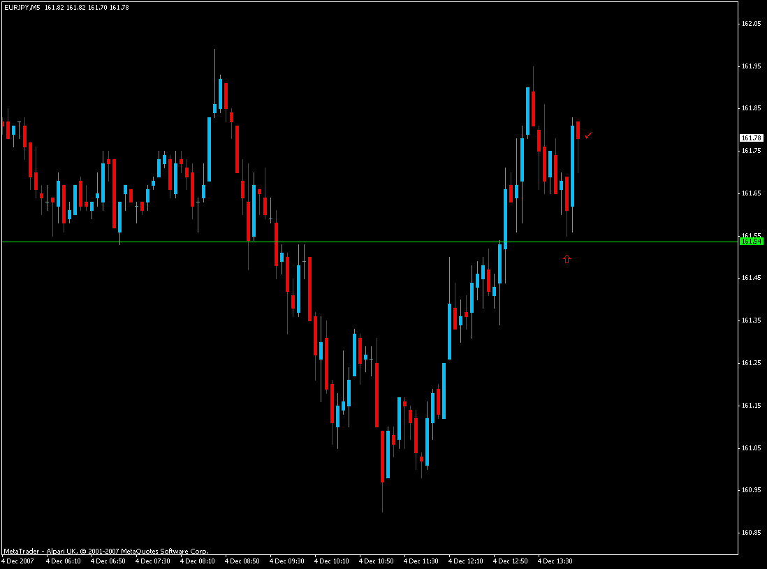Viewport: 767px width, 569px height.
Task: Click the '4 Dec 12:10' time label
Action: pyautogui.click(x=466, y=561)
